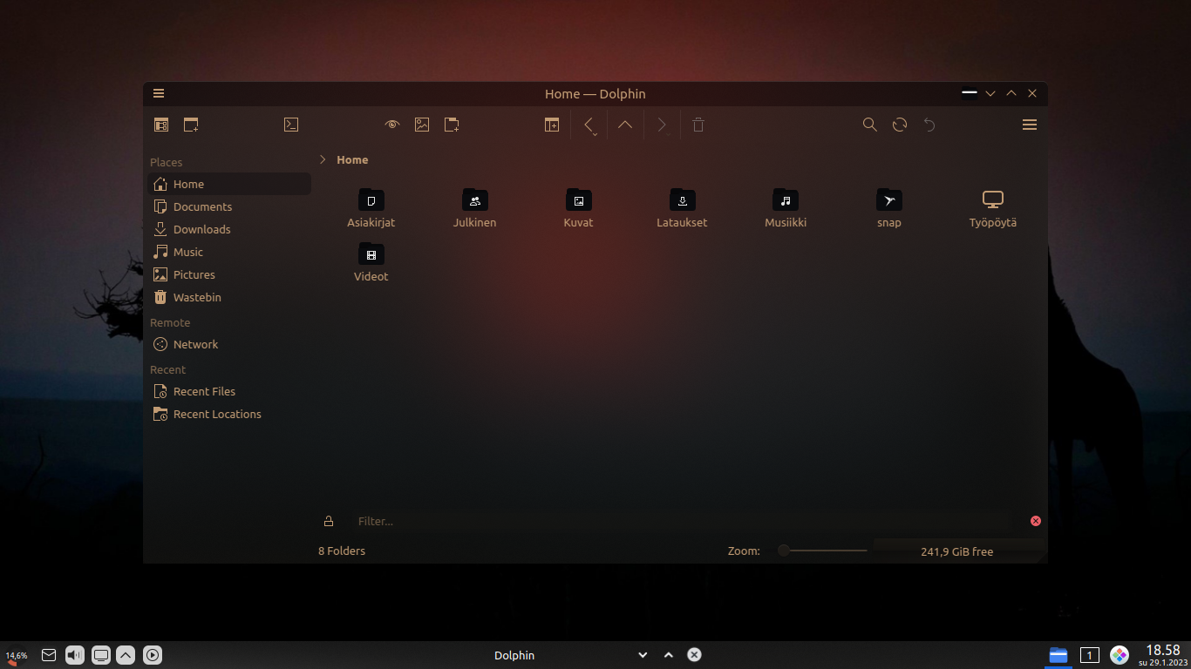The image size is (1191, 669).
Task: Keep window above others title-bar button
Action: (x=970, y=93)
